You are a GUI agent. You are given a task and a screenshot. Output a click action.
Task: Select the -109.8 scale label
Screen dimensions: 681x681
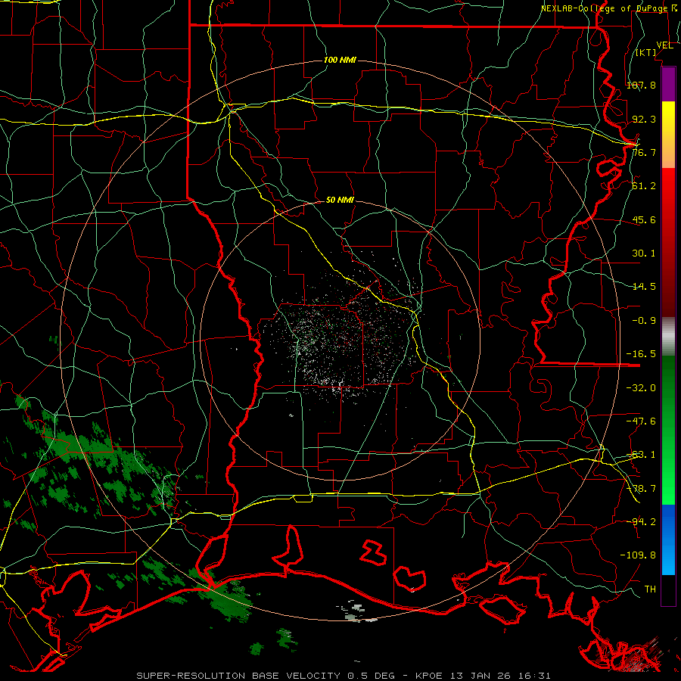click(x=638, y=555)
